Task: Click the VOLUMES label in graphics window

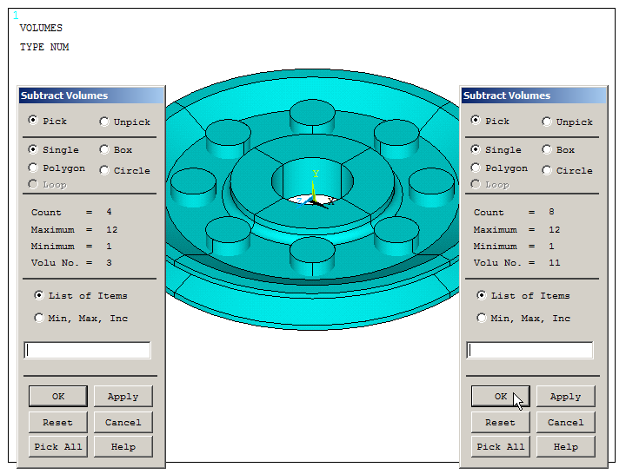Action: tap(41, 28)
